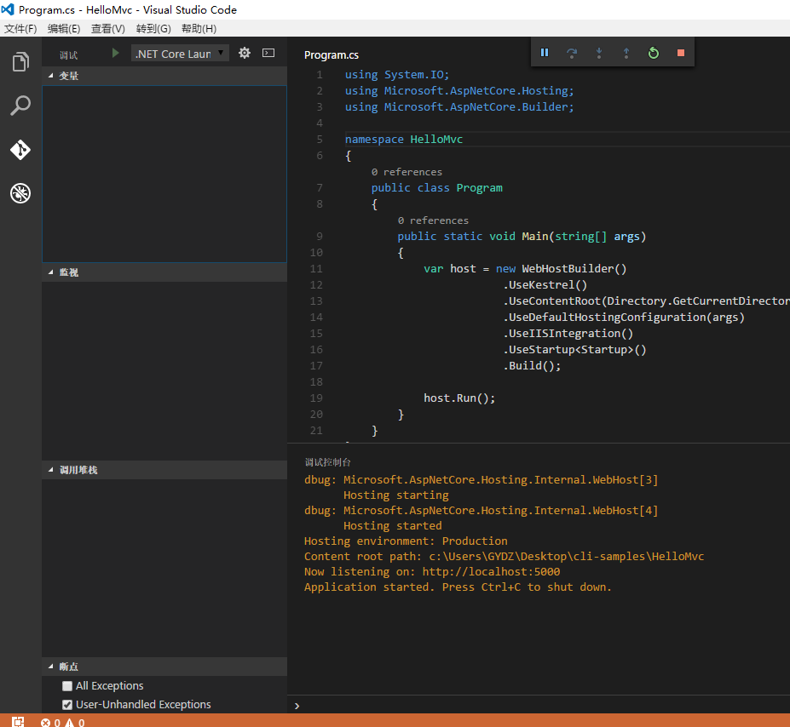This screenshot has width=790, height=727.
Task: Click the 'host.Run();' code line
Action: (x=459, y=398)
